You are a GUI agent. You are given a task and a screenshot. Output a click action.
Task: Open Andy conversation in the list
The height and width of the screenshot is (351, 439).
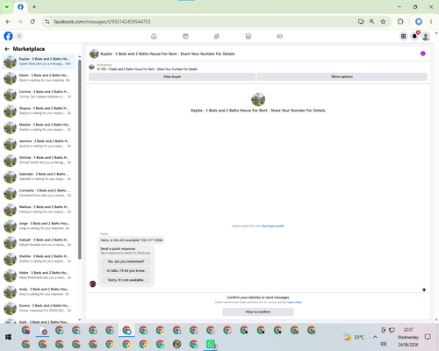39,291
